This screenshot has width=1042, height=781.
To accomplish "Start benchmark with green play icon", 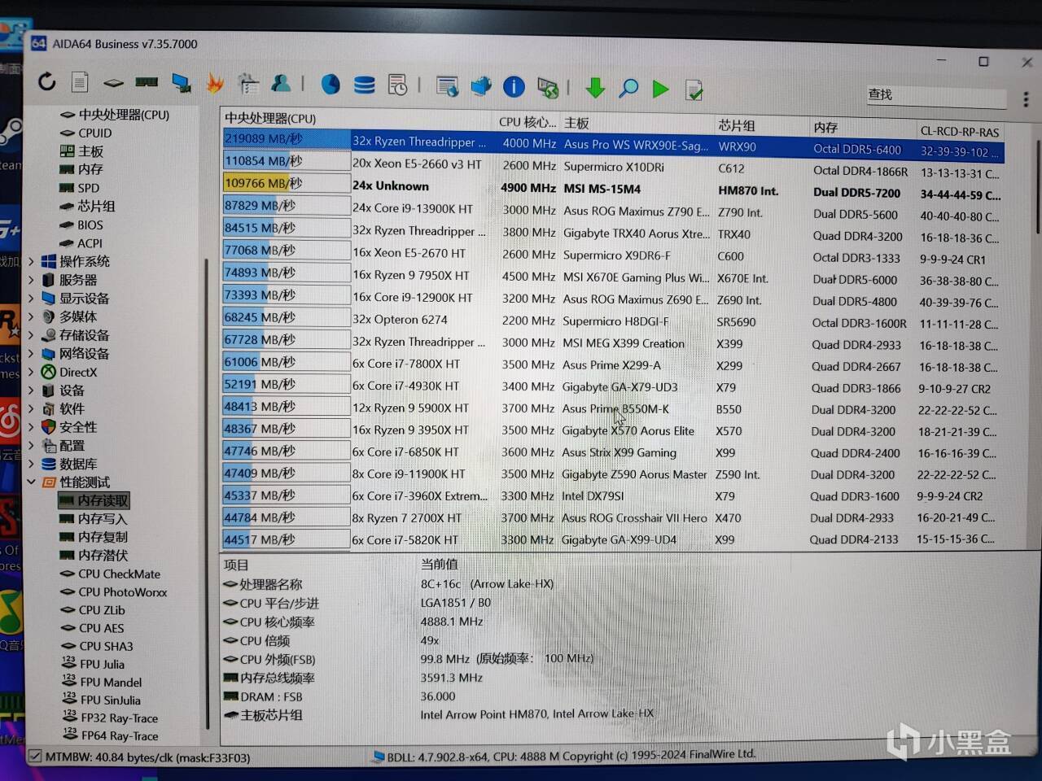I will 661,89.
